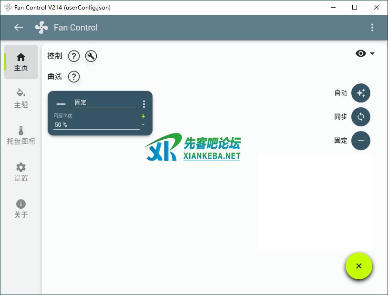Click help icon next to 曲线

tap(74, 77)
